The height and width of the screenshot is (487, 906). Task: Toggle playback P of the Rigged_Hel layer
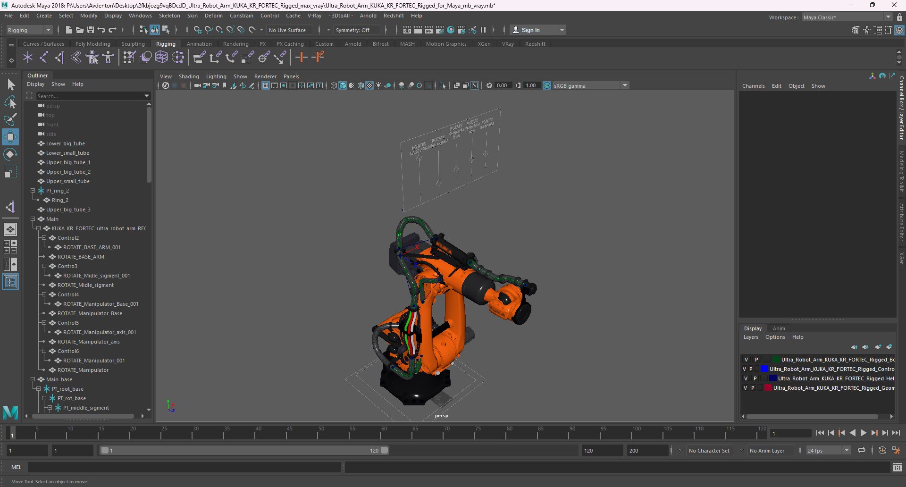click(755, 378)
